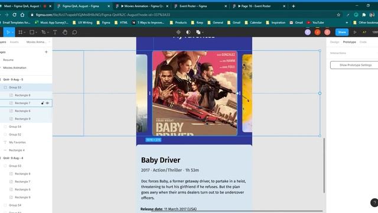Open the Inspiration bookmark folder
Screen dimensions: 378x213
276,22
